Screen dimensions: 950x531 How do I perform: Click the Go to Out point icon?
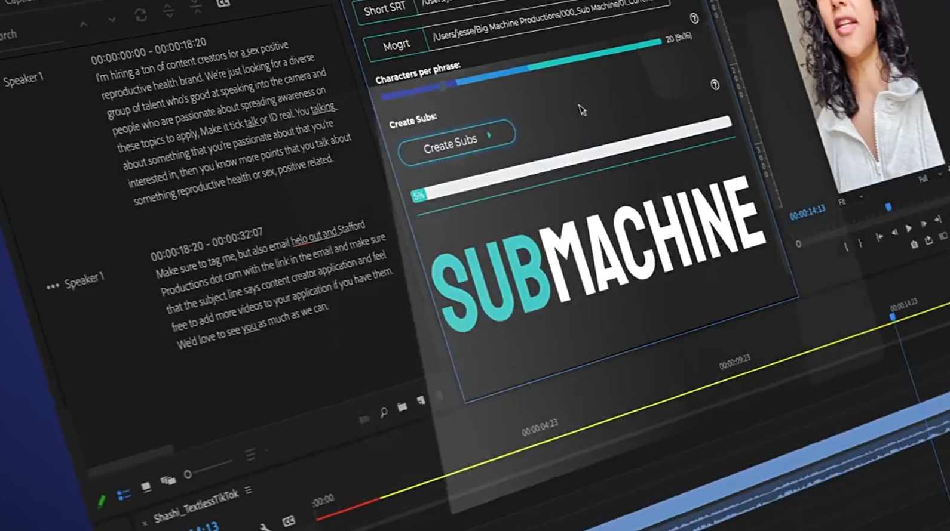(x=938, y=220)
